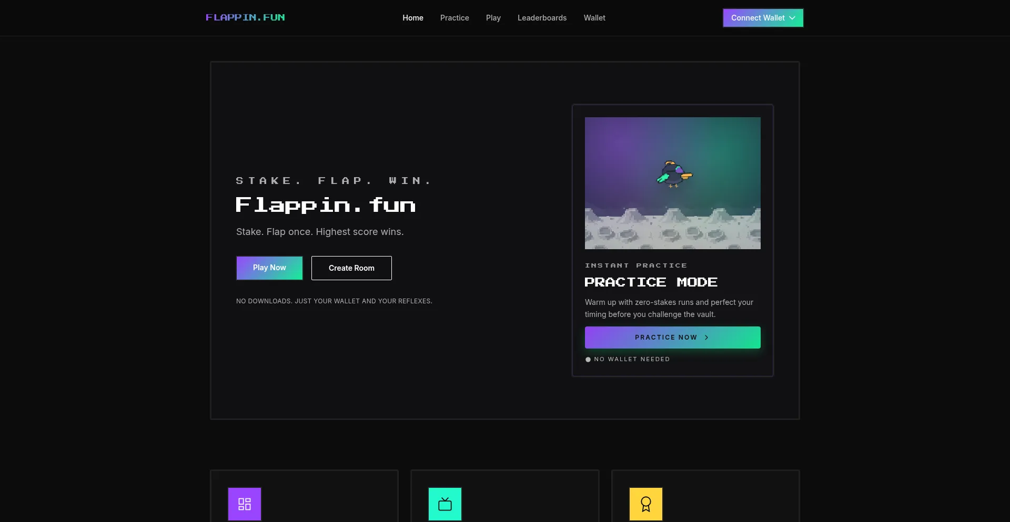Click the INSTANT PRACTICE eyebrow label

[x=636, y=265]
